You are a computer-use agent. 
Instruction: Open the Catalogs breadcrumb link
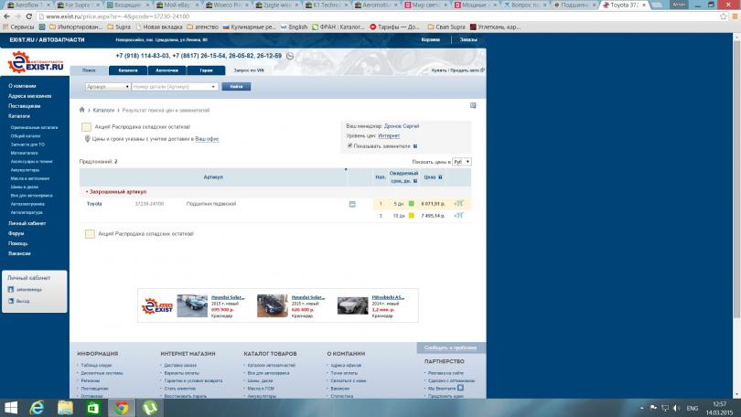pos(103,110)
